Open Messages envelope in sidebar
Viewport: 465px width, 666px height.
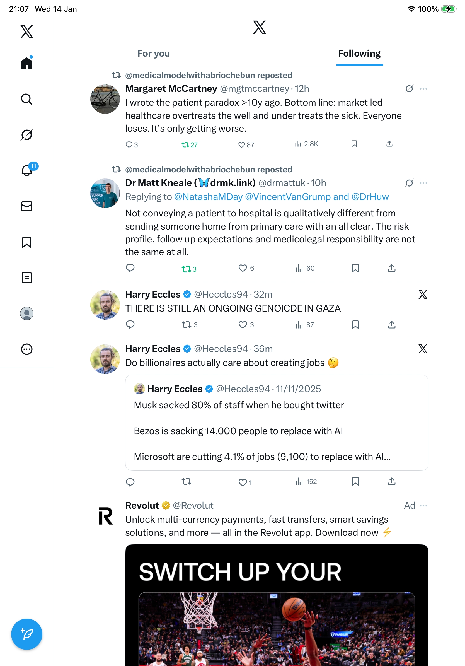point(26,206)
